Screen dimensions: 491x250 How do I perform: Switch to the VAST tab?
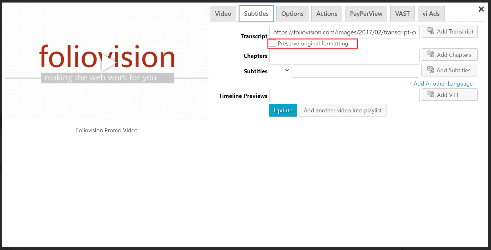click(402, 14)
